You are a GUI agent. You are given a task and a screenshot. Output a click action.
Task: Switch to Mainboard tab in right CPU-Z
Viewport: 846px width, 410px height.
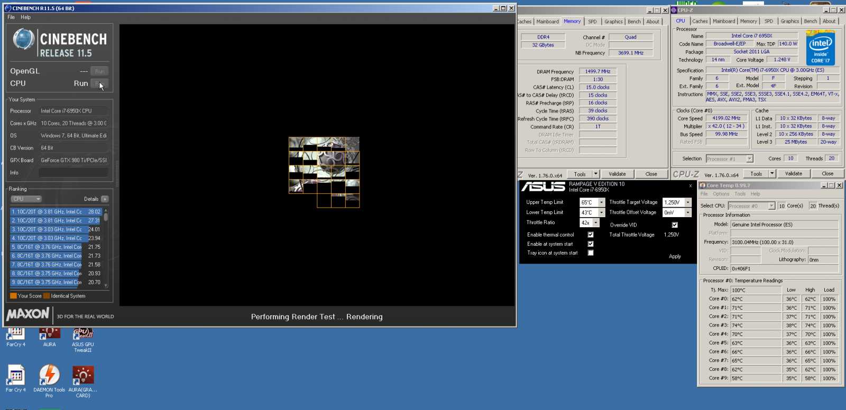724,21
